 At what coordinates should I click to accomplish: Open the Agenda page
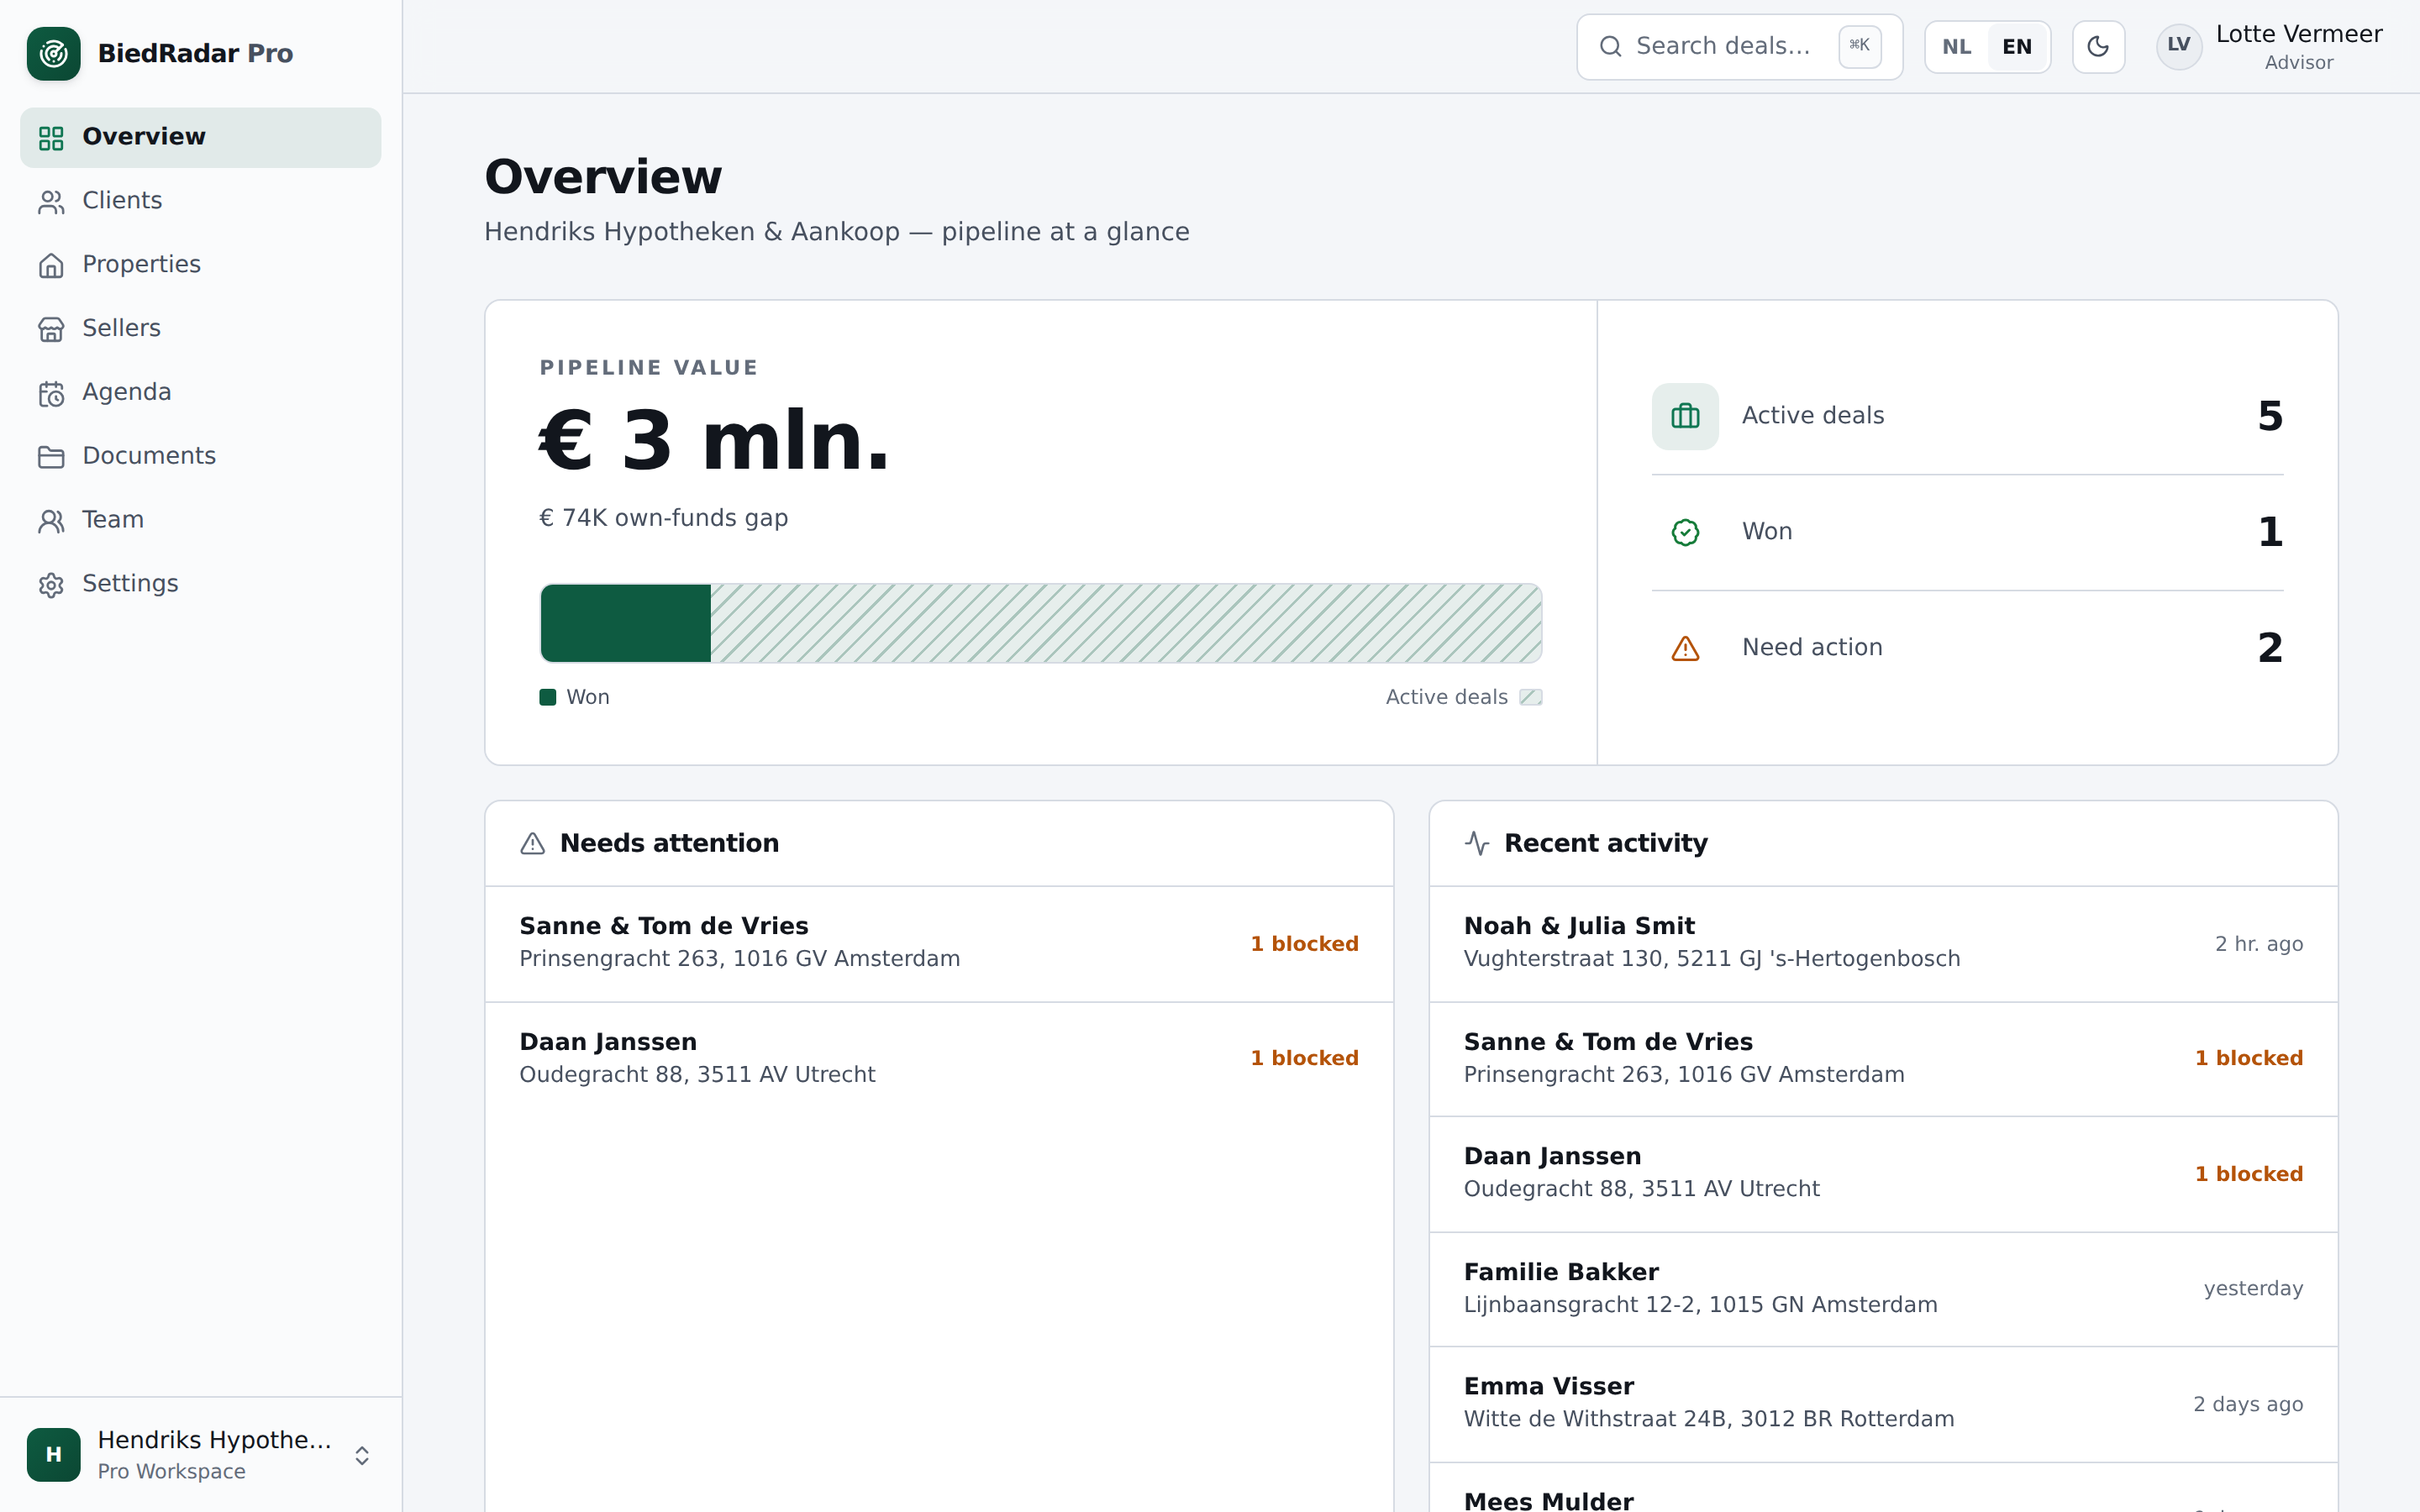pos(201,393)
